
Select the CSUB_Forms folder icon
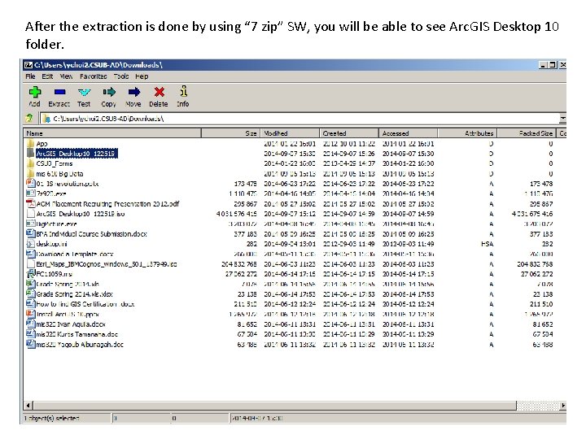point(31,163)
